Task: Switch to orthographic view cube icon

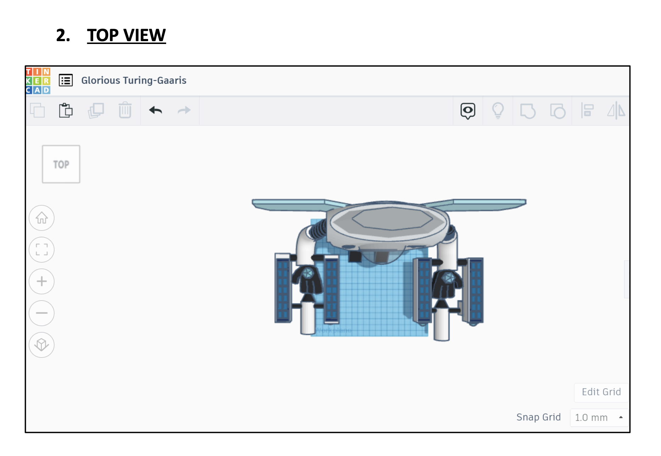Action: point(42,345)
